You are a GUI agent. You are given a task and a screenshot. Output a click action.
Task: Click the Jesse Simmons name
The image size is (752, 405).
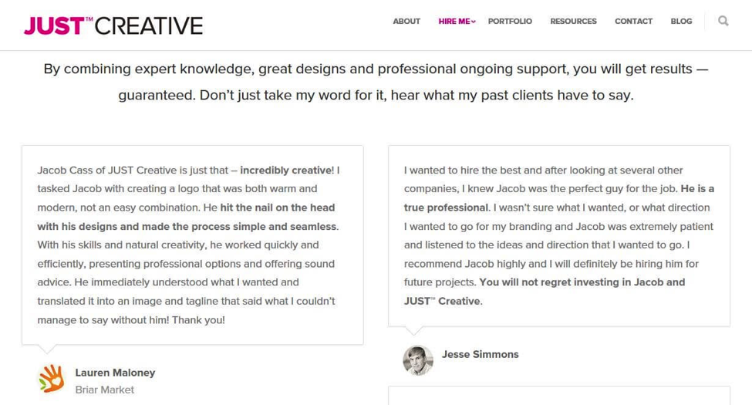[x=480, y=354]
